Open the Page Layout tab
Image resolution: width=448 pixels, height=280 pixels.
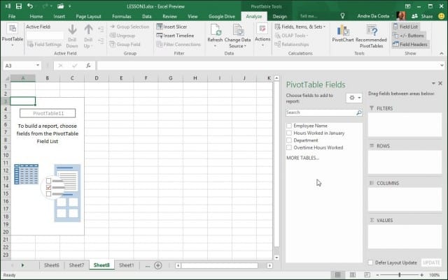(x=88, y=16)
